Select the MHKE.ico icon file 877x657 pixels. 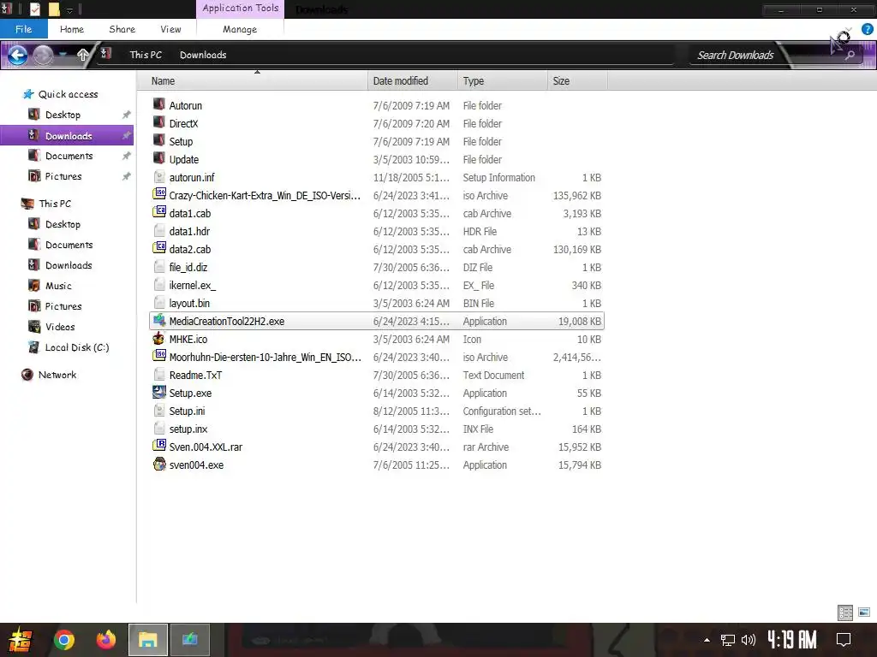click(x=158, y=338)
